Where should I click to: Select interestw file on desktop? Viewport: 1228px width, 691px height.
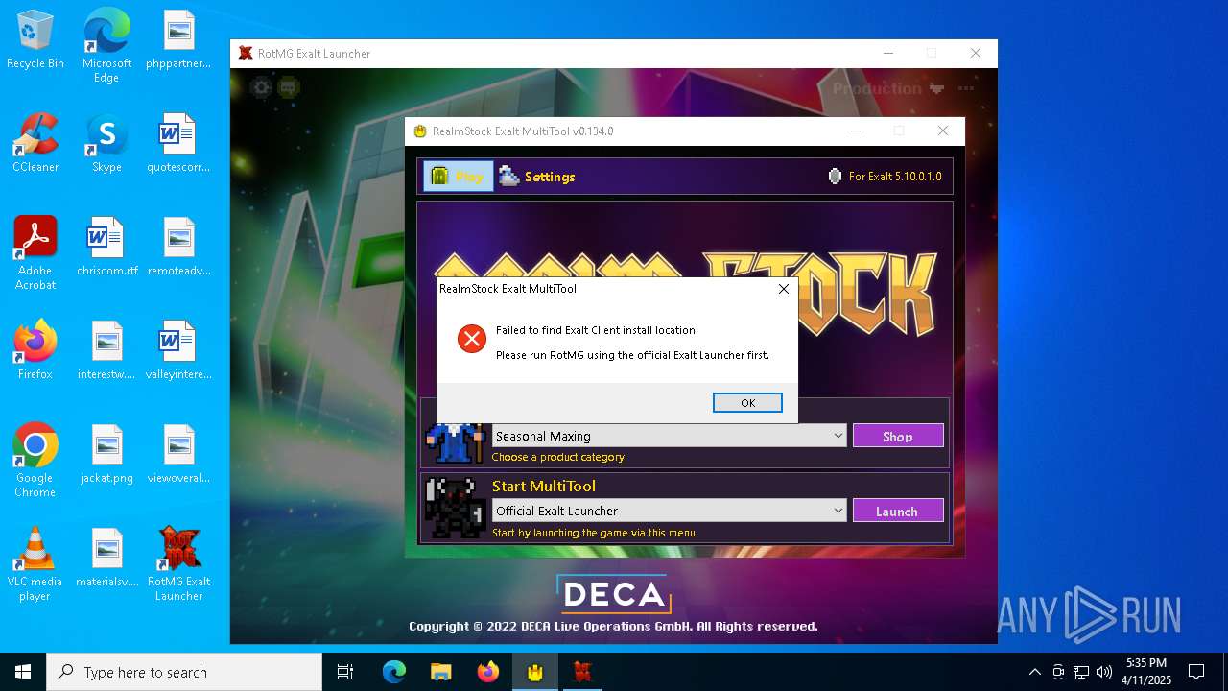(x=106, y=351)
